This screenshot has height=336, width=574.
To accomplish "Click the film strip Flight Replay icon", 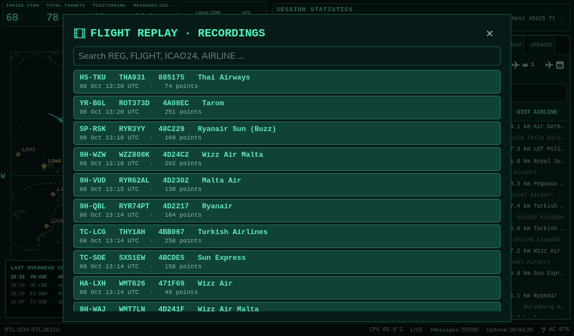I will point(80,33).
